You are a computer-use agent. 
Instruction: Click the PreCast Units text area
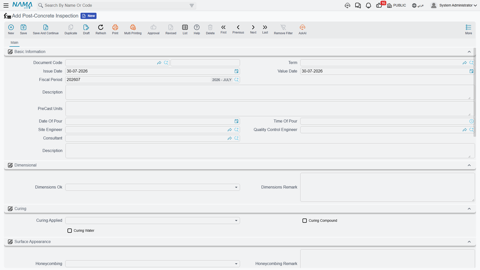(270, 109)
